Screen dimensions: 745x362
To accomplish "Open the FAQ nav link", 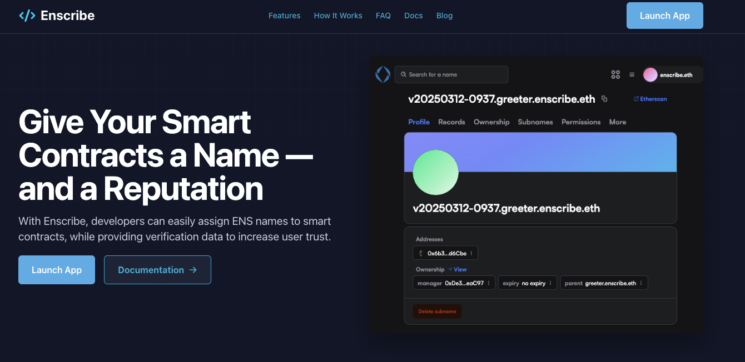I will tap(383, 16).
